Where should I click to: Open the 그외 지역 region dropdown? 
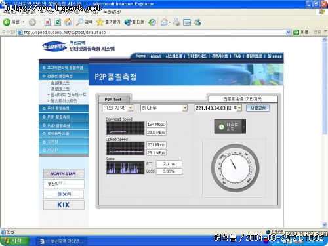[x=131, y=108]
